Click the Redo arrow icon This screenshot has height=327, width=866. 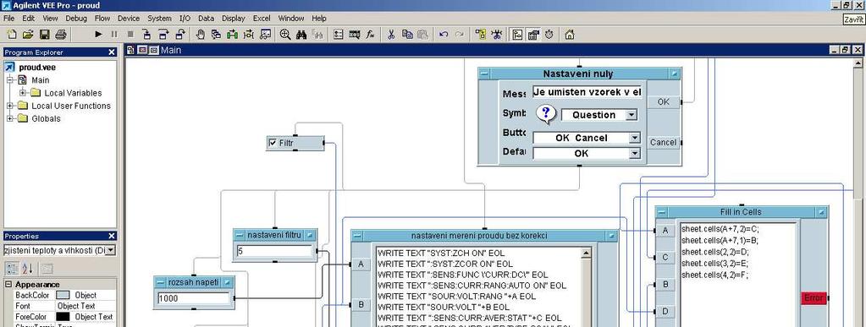[x=460, y=35]
